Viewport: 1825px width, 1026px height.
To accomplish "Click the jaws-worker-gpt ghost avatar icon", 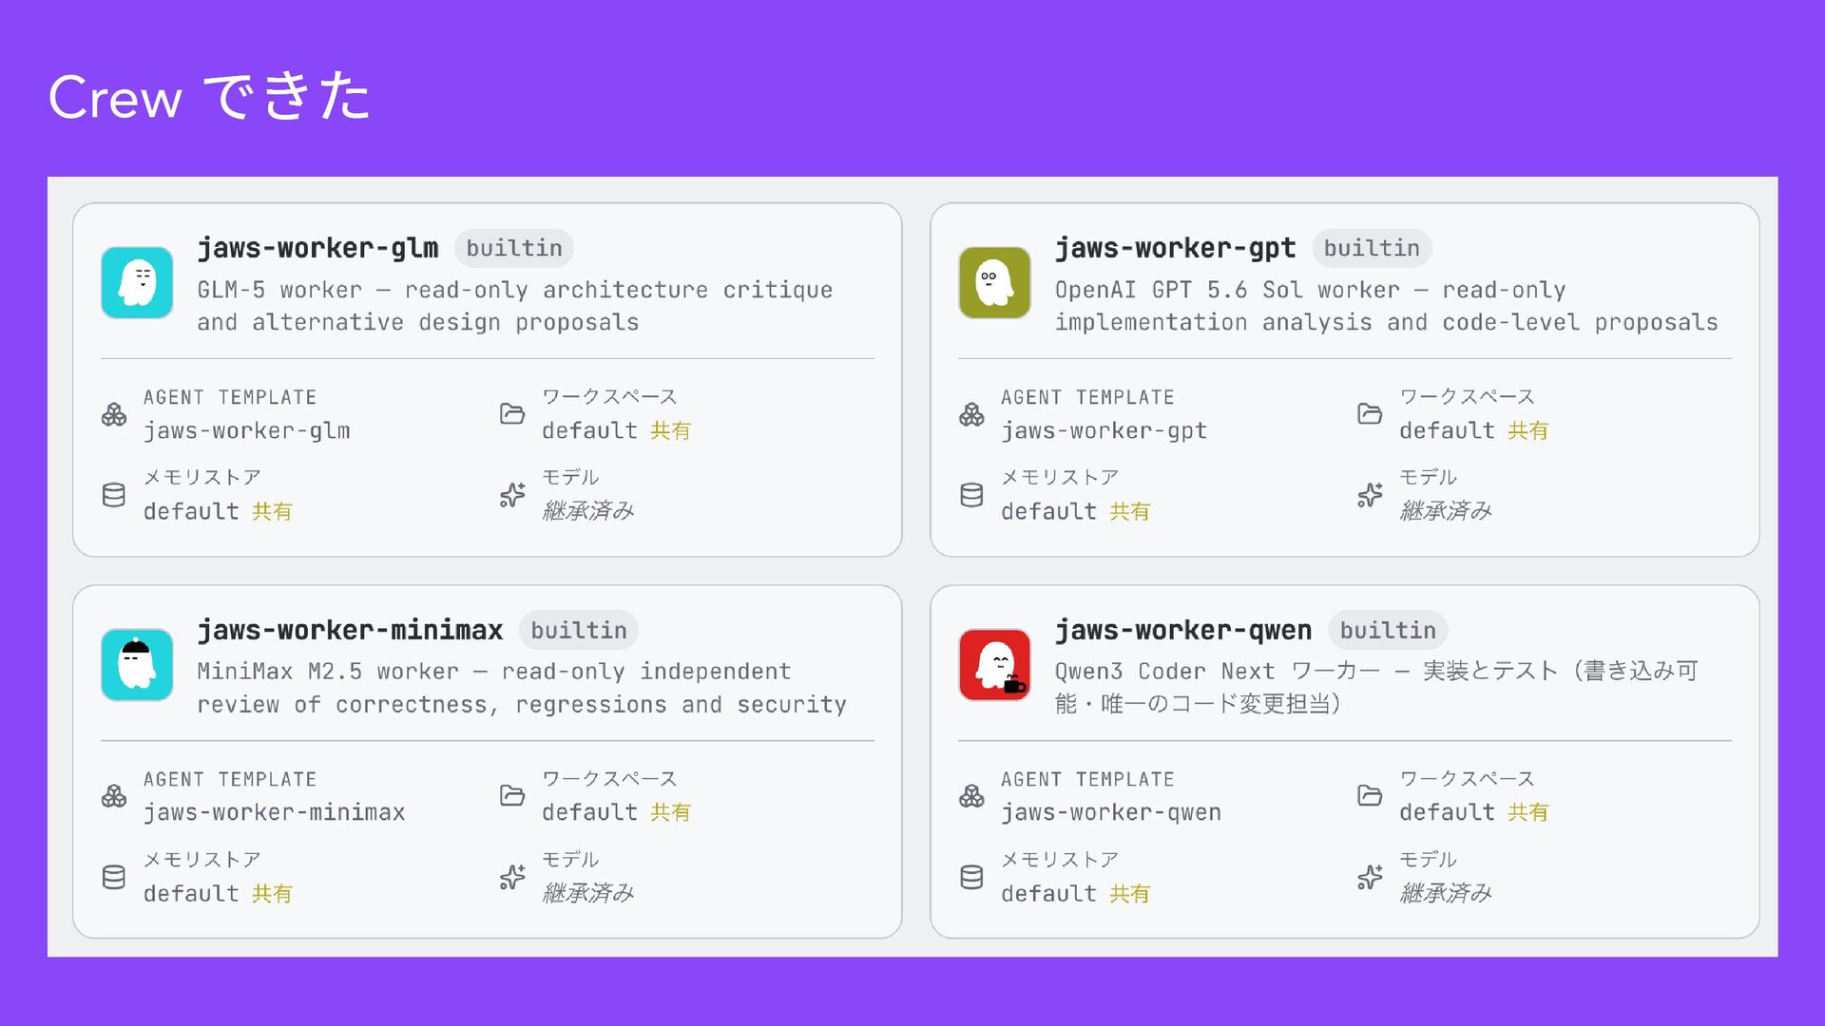I will coord(994,282).
